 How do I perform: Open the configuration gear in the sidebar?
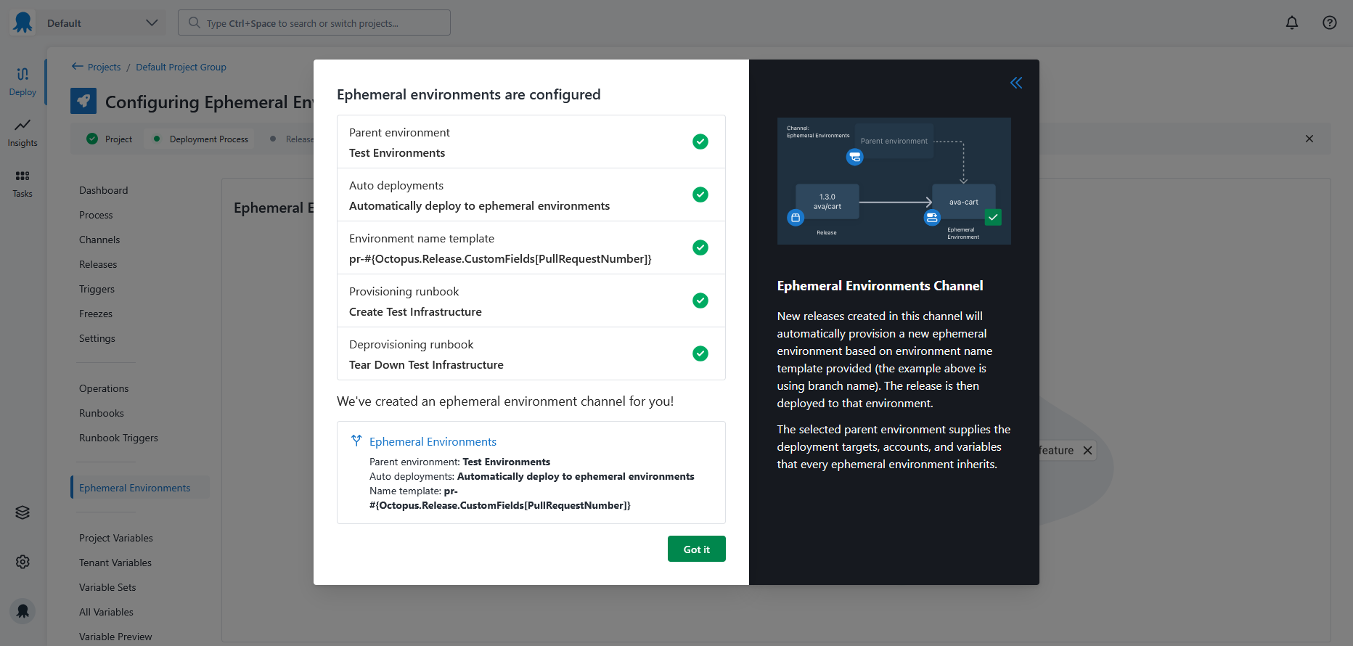[23, 562]
